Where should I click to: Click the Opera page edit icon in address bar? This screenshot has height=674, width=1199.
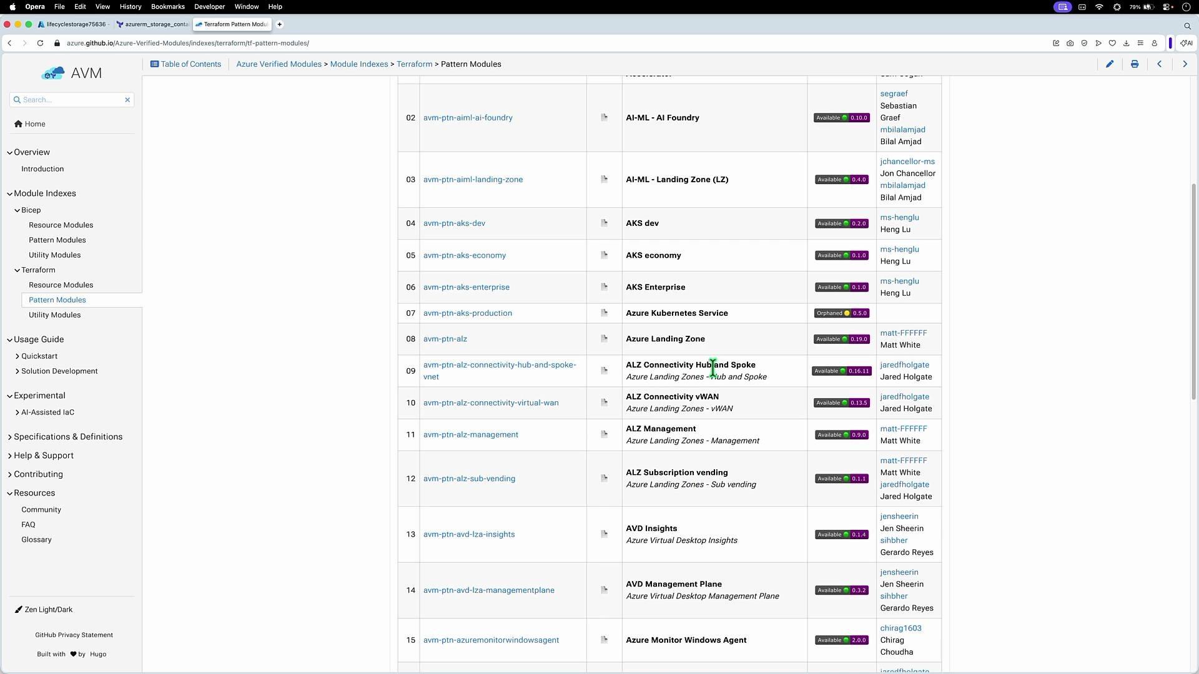[1056, 43]
